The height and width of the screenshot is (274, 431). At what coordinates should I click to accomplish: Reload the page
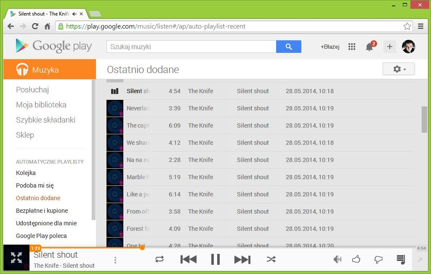35,26
